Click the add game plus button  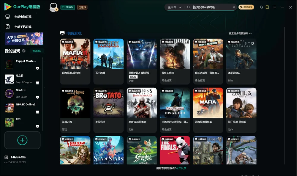point(22,140)
